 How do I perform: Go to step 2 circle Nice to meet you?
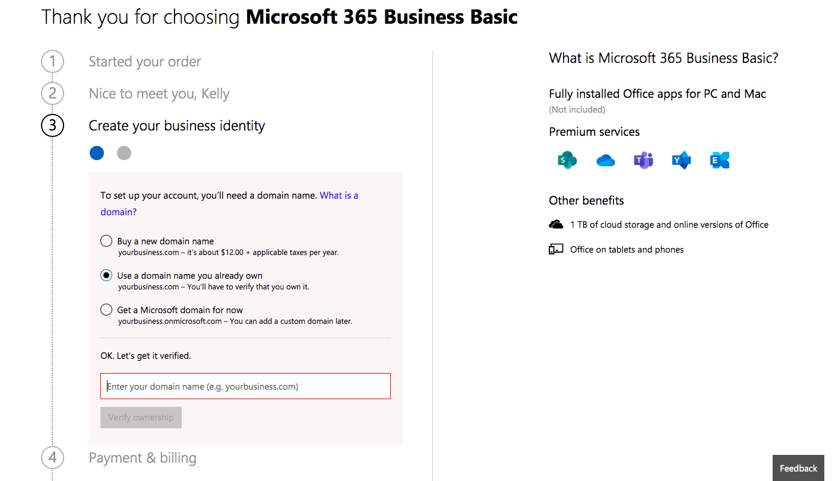(x=52, y=94)
